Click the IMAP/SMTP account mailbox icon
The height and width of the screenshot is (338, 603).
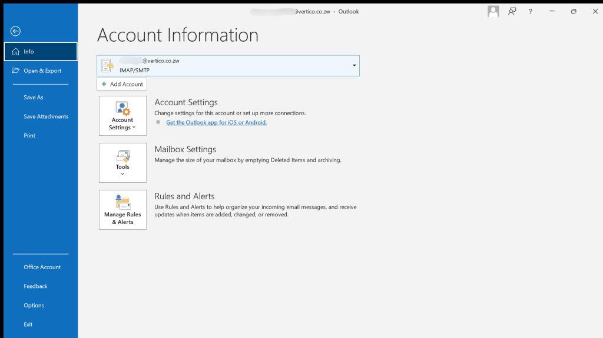pos(107,65)
